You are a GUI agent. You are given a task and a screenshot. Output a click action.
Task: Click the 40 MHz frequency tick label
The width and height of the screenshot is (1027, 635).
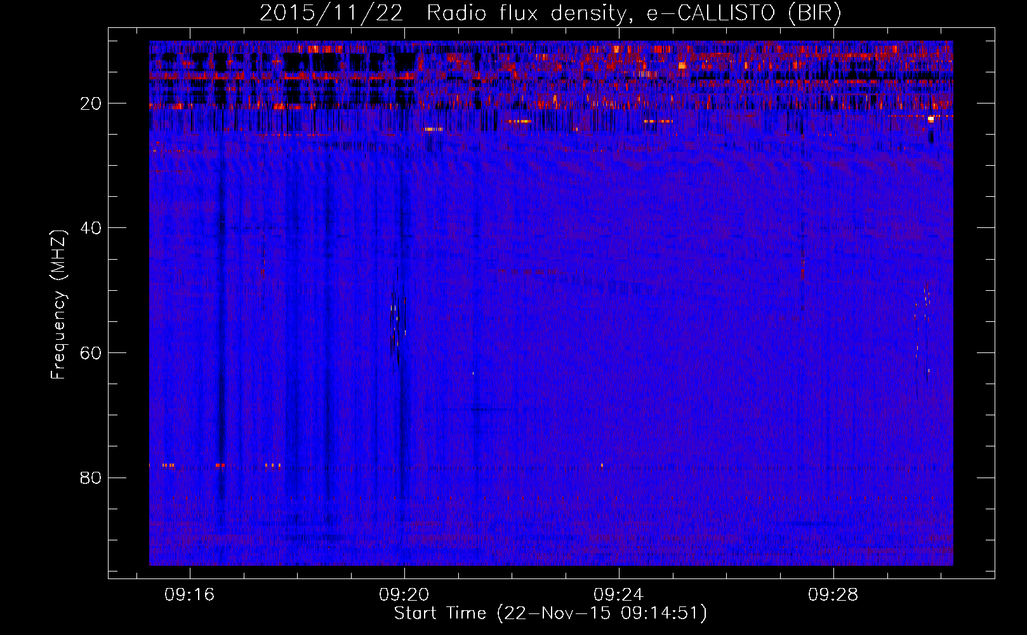click(x=91, y=228)
